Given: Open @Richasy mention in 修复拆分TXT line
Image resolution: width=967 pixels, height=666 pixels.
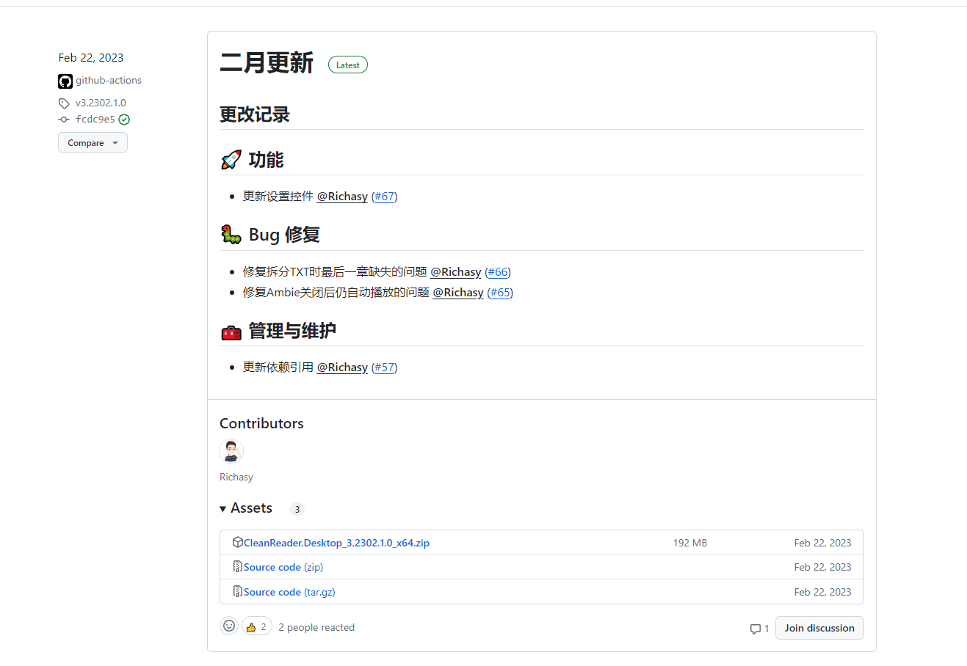Looking at the screenshot, I should pos(456,272).
